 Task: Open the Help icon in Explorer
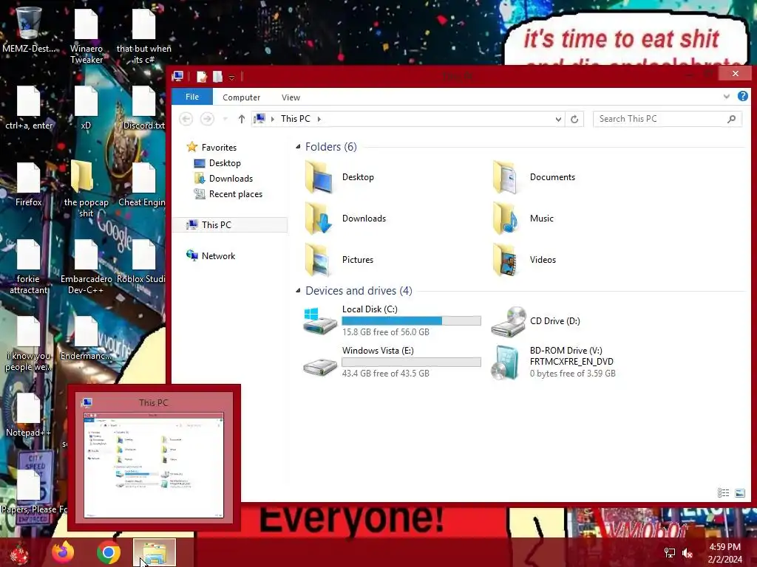point(742,97)
